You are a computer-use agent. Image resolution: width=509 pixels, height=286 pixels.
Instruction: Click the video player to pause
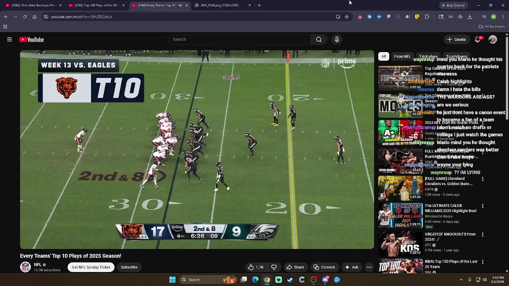[197, 150]
